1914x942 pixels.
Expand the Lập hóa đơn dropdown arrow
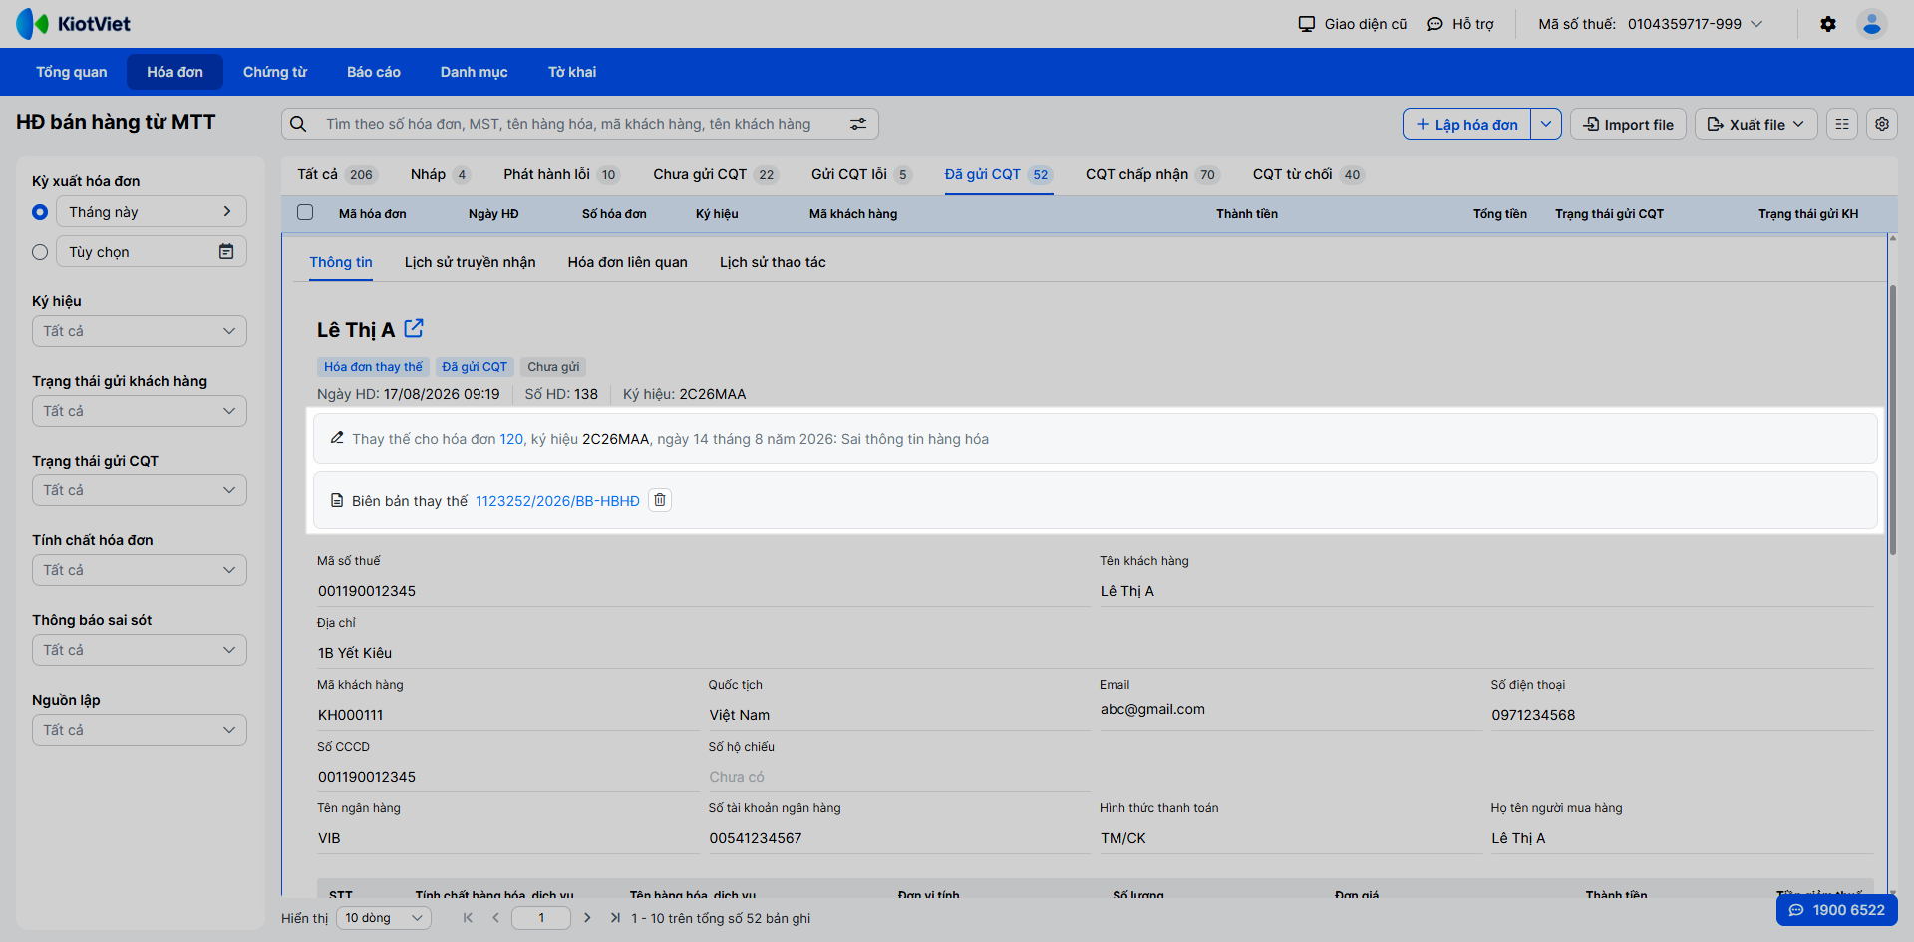pos(1546,124)
